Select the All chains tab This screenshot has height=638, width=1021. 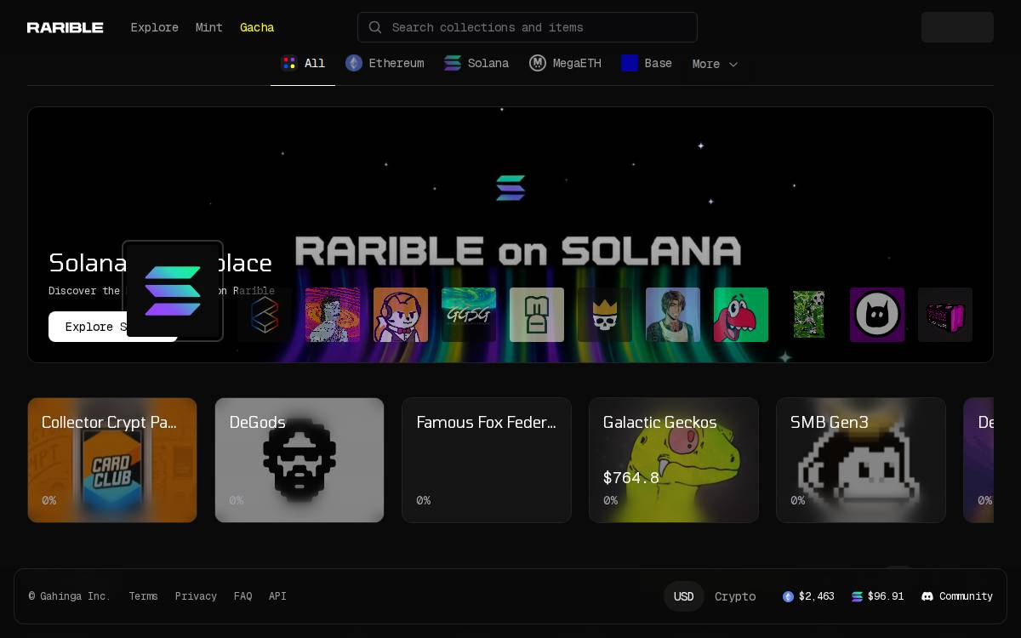pyautogui.click(x=303, y=64)
